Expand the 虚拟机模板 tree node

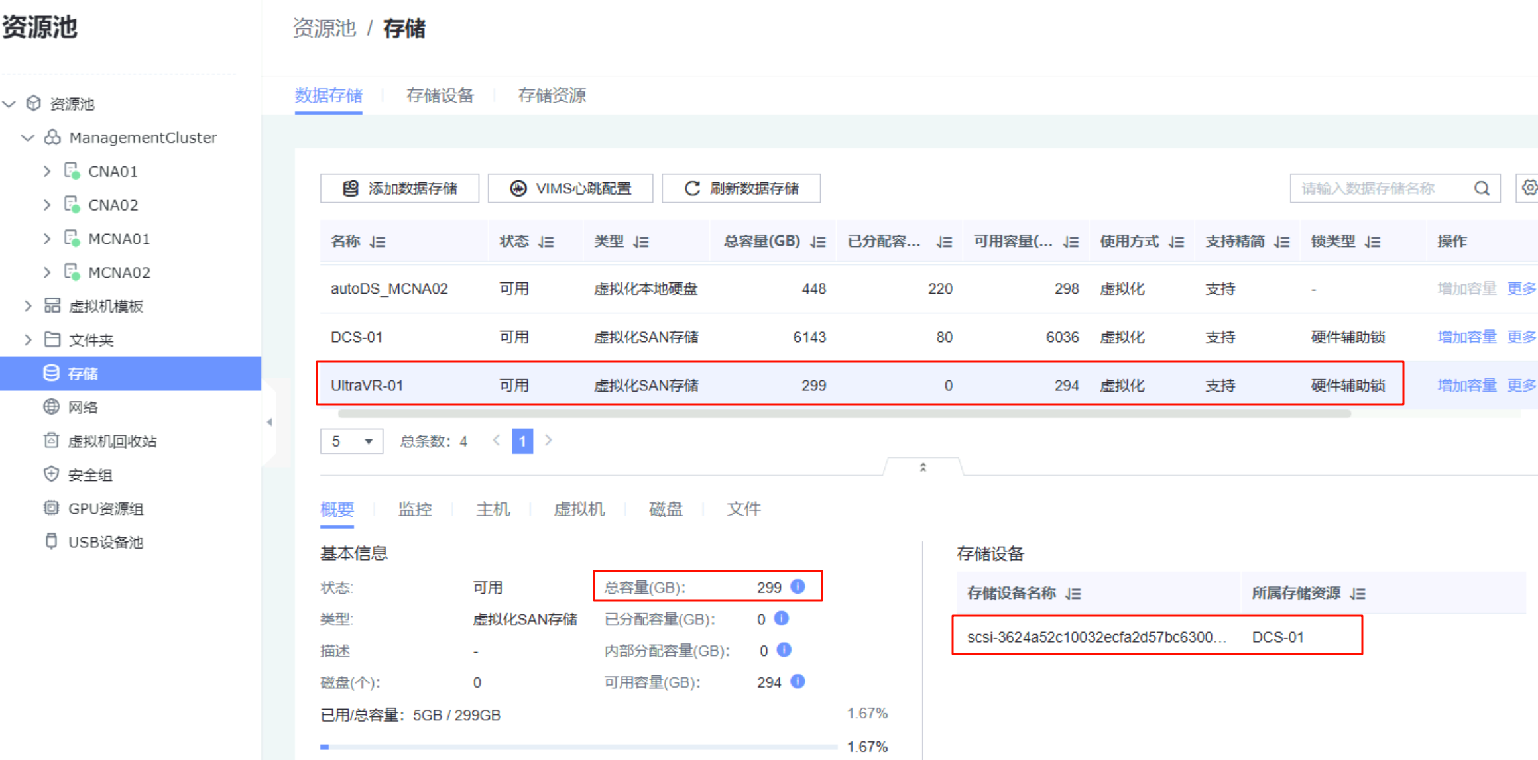coord(28,305)
